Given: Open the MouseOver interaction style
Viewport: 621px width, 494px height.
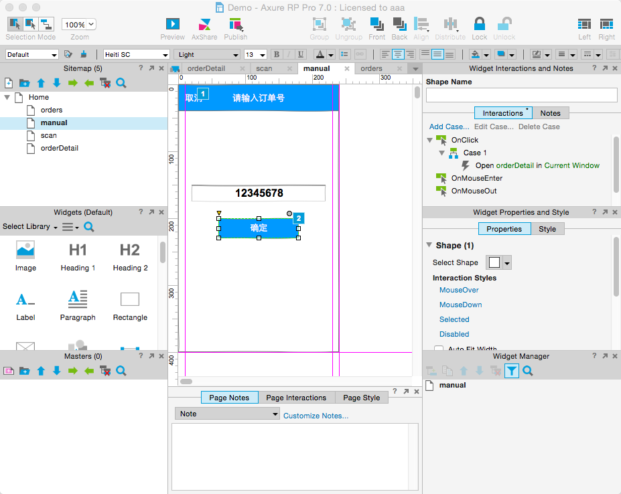Looking at the screenshot, I should point(459,290).
